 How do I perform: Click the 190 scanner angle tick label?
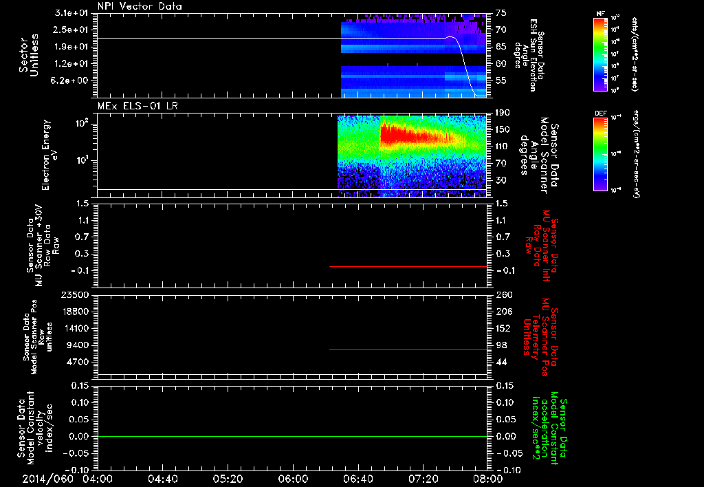coord(503,113)
